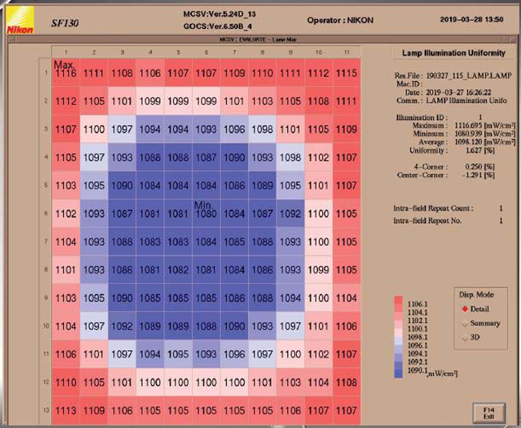The height and width of the screenshot is (428, 521).
Task: Click the legend swatch beside 1098.1
Action: [398, 333]
